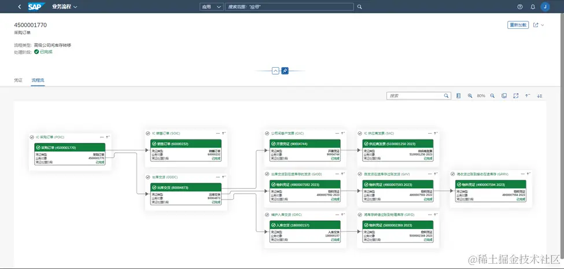Open the 供应商发票 (5100001250 2023) node
Image resolution: width=564 pixels, height=269 pixels.
398,150
